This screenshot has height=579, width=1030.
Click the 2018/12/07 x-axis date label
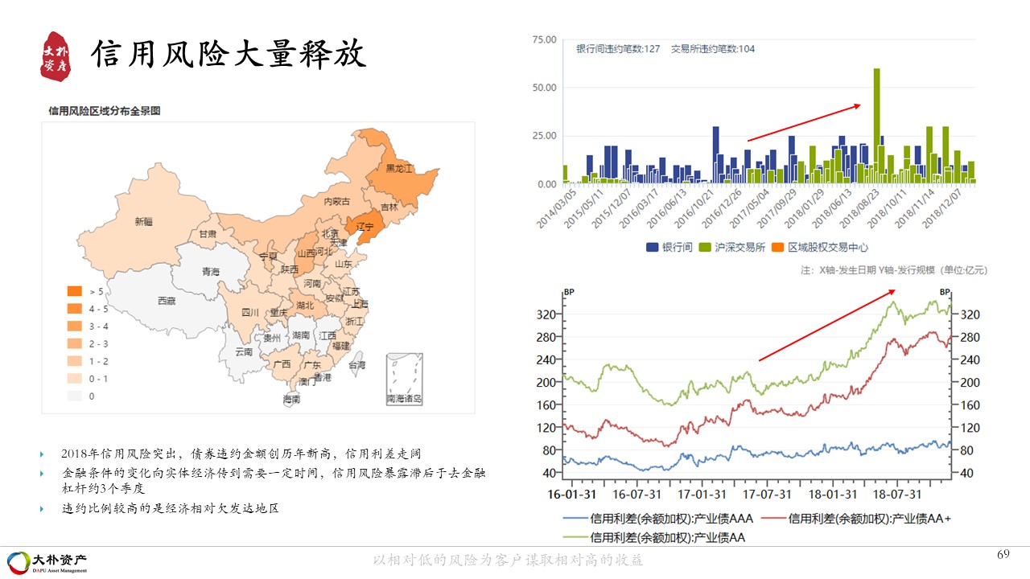point(944,208)
